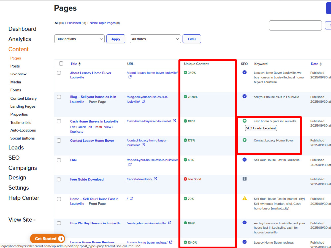The width and height of the screenshot is (331, 248).
Task: Click Edit link under Cash Home Buyers
Action: coord(72,127)
